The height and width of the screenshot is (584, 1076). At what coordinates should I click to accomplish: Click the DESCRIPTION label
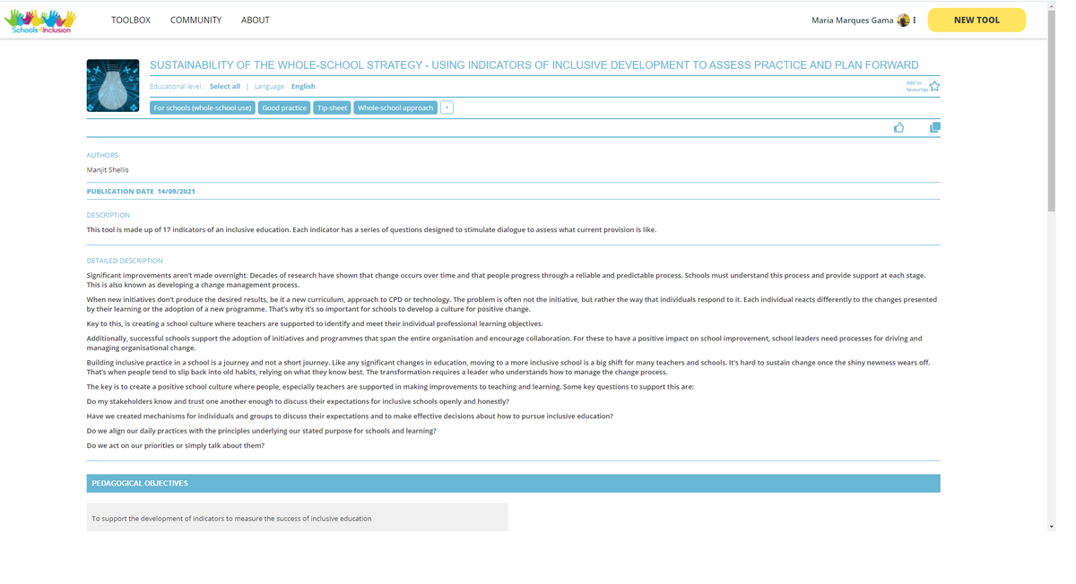[x=108, y=215]
